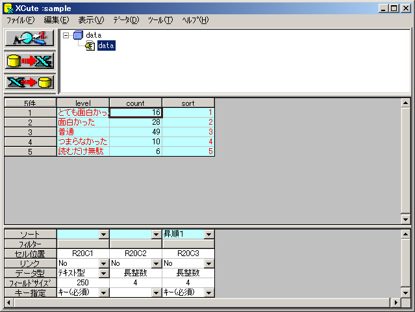
Task: Open データ型 dropdown showing テキスト型
Action: 103,273
